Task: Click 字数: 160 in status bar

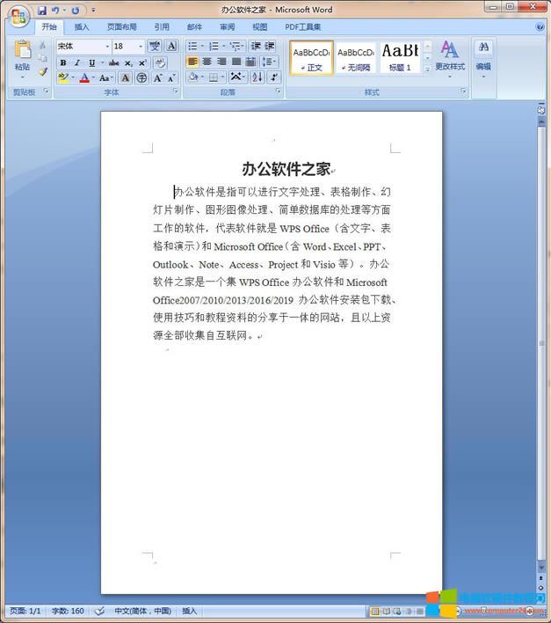Action: point(68,611)
